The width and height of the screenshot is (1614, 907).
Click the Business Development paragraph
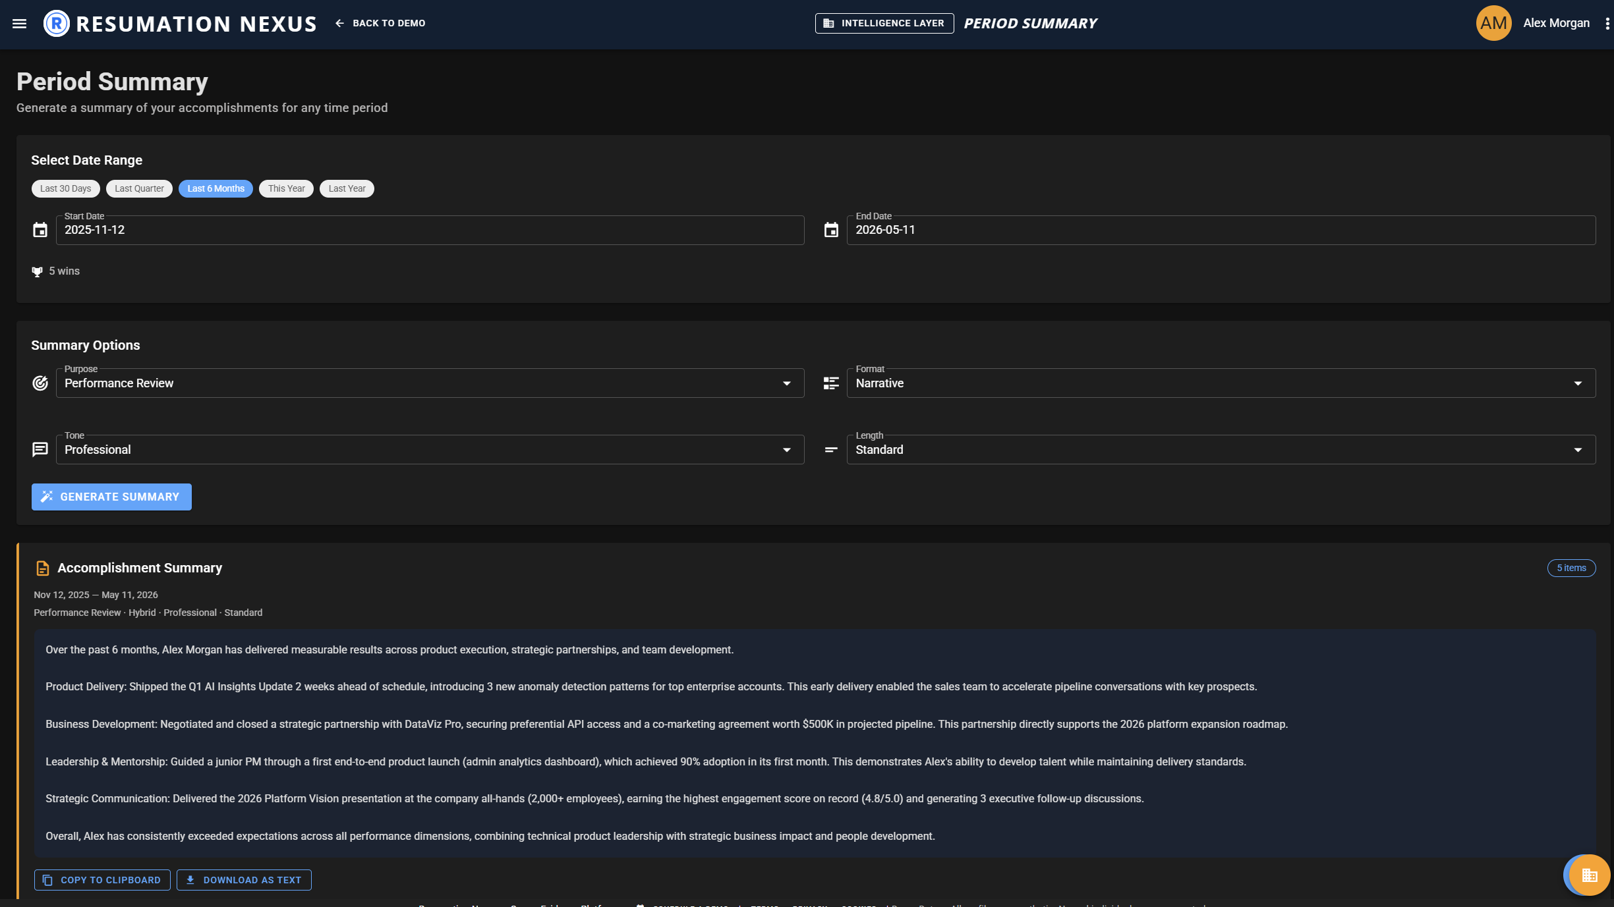click(x=666, y=725)
